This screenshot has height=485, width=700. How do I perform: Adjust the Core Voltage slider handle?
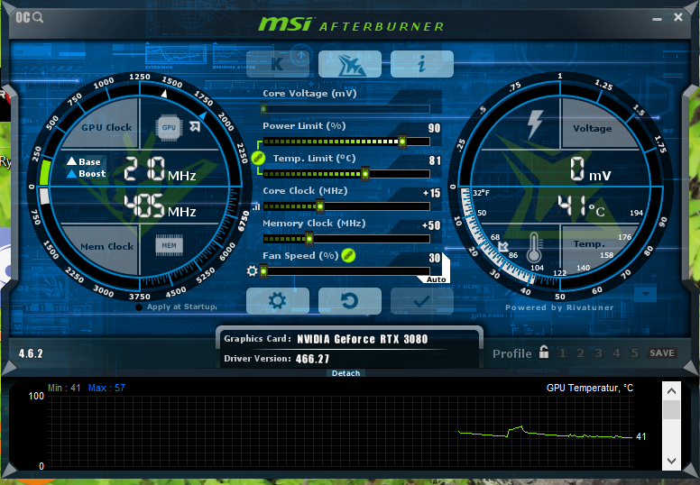point(263,109)
